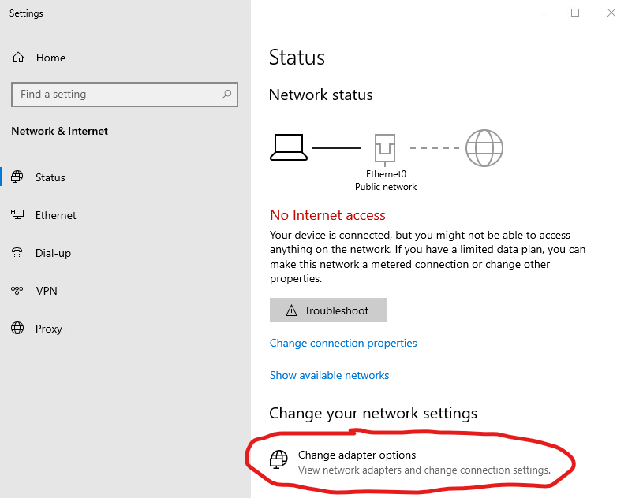The height and width of the screenshot is (498, 628).
Task: Click the Ethernet monitor icon in the sidebar
Action: [x=17, y=215]
